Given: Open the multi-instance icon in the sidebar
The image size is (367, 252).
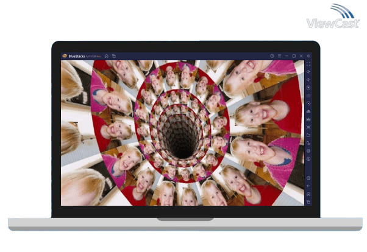Looking at the screenshot, I should 308,143.
